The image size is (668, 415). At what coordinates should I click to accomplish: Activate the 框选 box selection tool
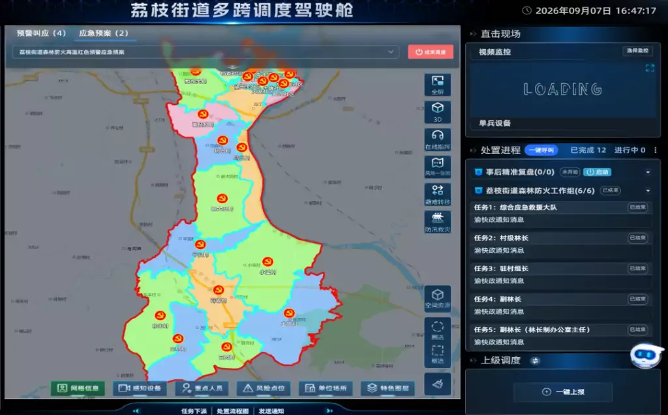click(438, 354)
